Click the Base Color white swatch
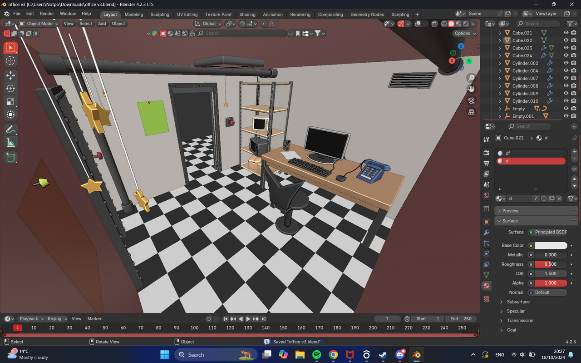581x363 pixels. [551, 245]
